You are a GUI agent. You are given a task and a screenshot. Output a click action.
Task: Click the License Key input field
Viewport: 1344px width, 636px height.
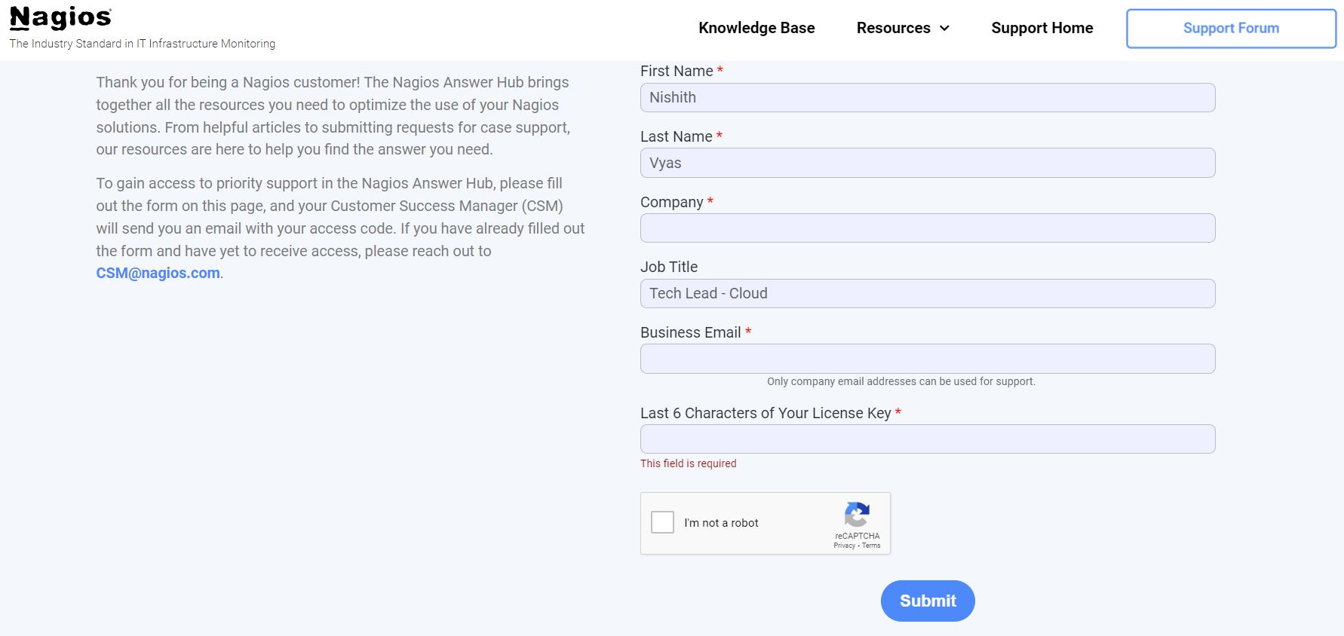tap(927, 439)
